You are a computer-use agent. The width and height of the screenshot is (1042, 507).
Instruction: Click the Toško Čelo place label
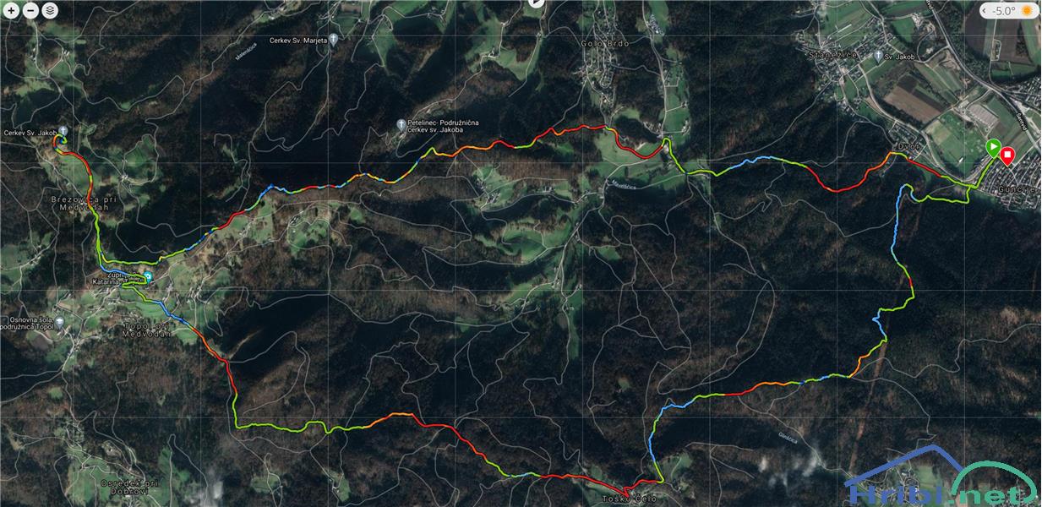point(629,499)
